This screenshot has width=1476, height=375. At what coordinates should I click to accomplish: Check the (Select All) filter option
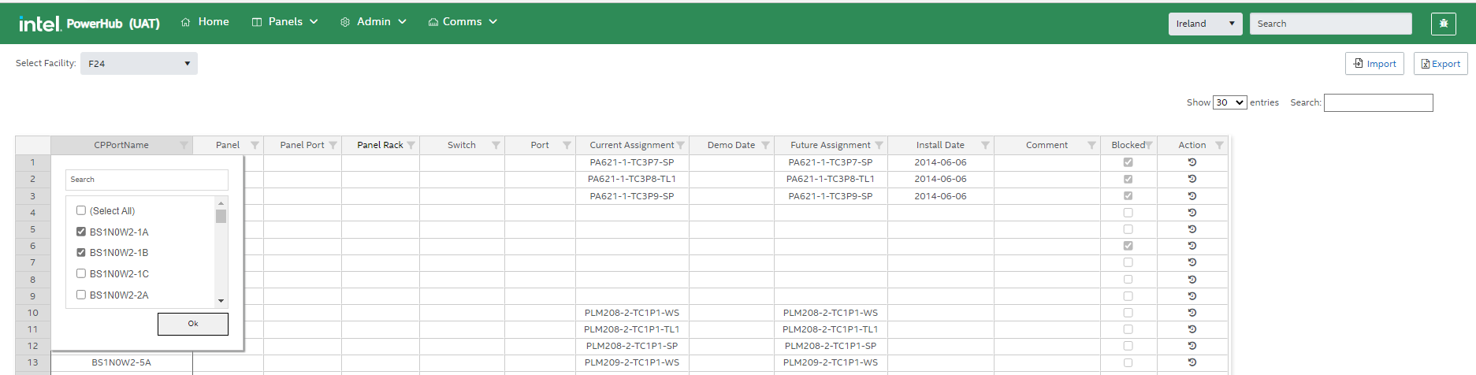(x=81, y=210)
